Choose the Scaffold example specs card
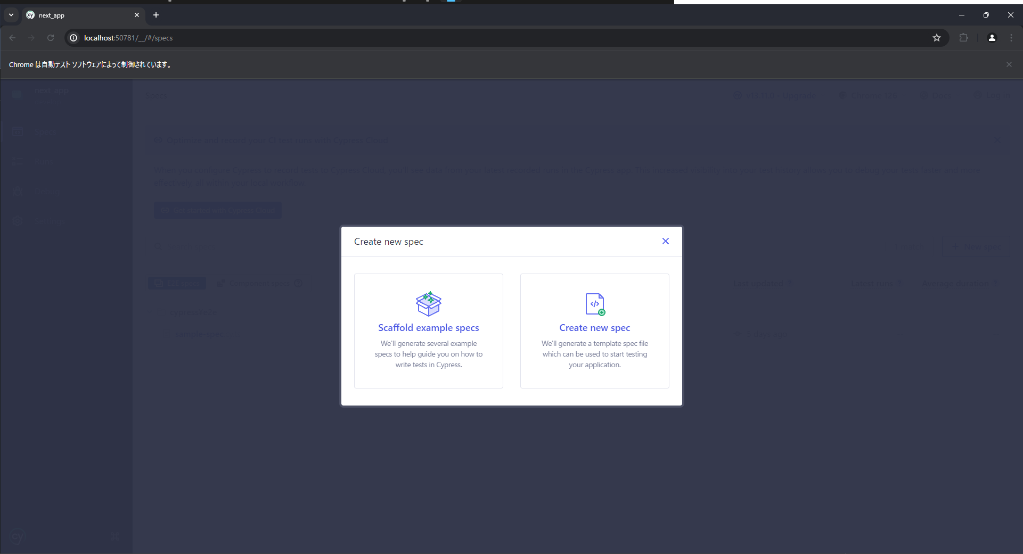1023x554 pixels. [x=429, y=331]
